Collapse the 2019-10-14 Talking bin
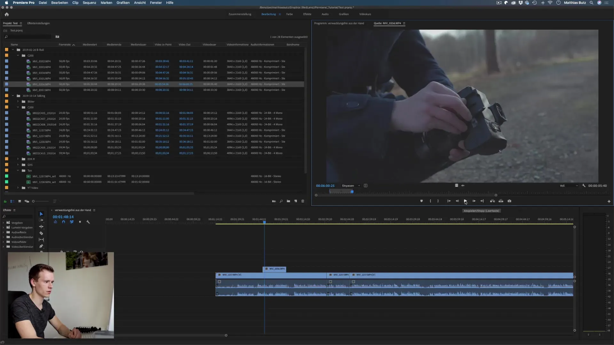Image resolution: width=614 pixels, height=345 pixels. [13, 96]
